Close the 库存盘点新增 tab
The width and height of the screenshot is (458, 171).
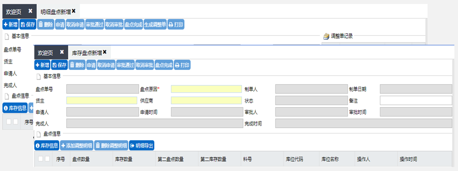click(x=105, y=52)
